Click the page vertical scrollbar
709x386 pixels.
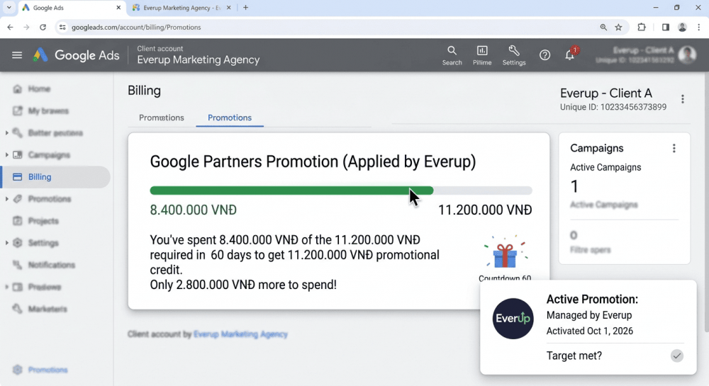click(x=706, y=203)
